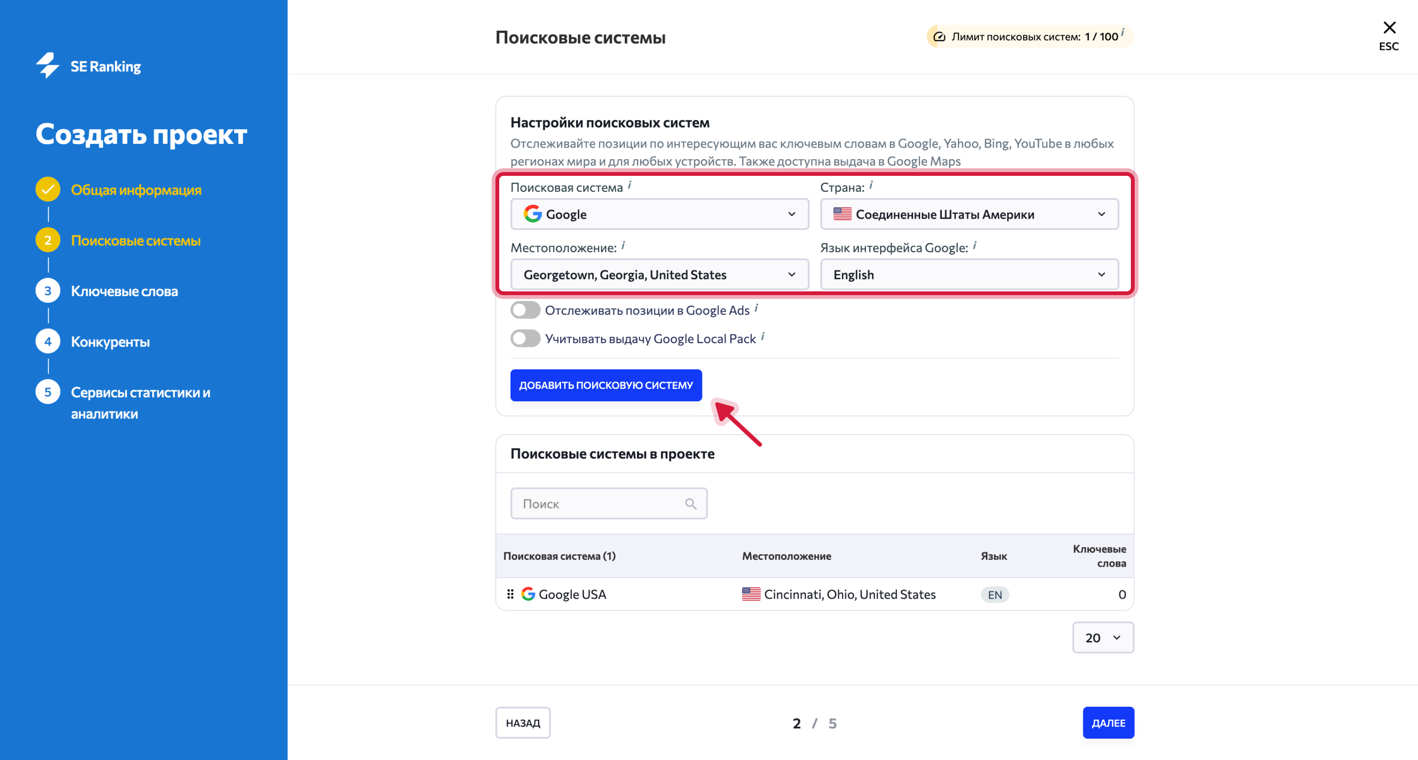Select Поисковые системы step in sidebar

click(x=135, y=240)
